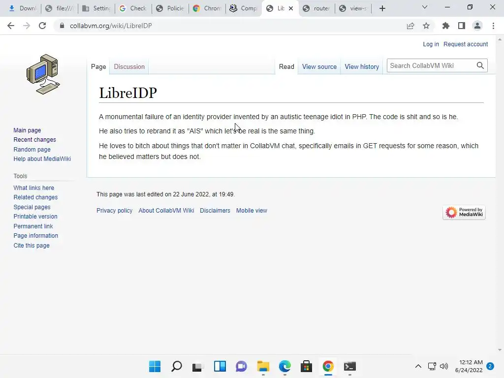
Task: Open the Chat taskbar icon
Action: pos(241,366)
